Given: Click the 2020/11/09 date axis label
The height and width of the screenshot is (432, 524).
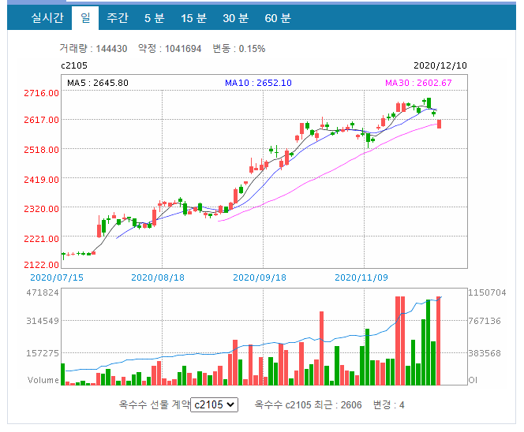Looking at the screenshot, I should click(x=361, y=277).
